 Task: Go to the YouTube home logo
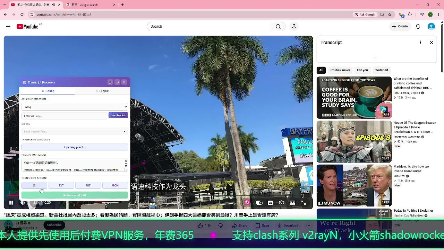coord(28,27)
